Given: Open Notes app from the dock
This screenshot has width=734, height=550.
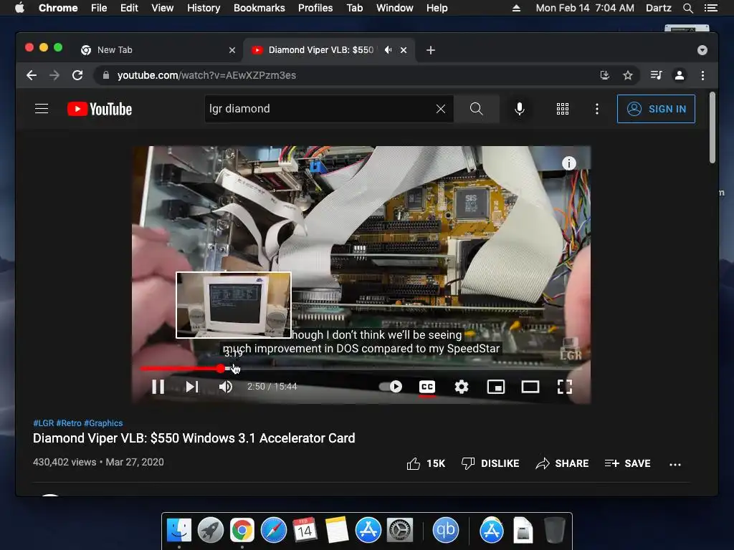Looking at the screenshot, I should (337, 530).
